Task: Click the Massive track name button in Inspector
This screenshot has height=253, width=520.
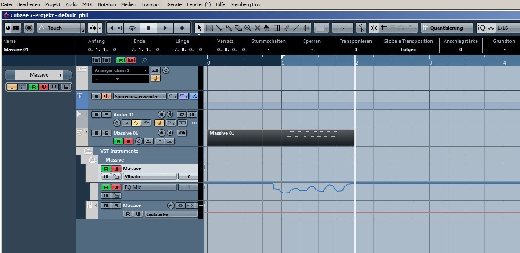Action: pyautogui.click(x=39, y=75)
